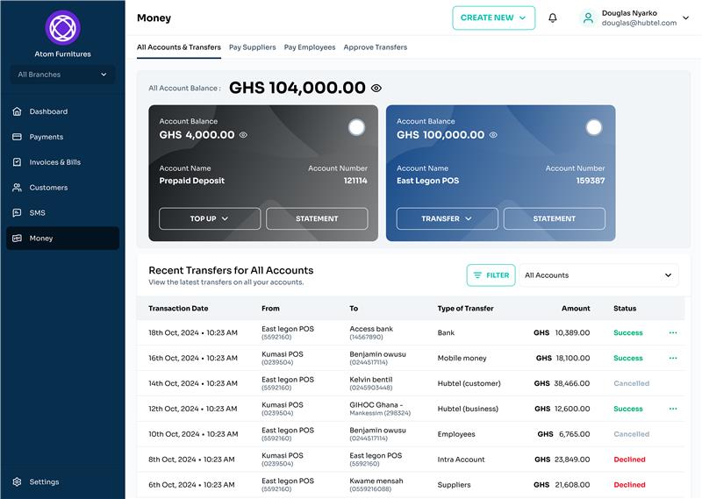The width and height of the screenshot is (702, 499).
Task: Click the Filter button
Action: coord(491,275)
